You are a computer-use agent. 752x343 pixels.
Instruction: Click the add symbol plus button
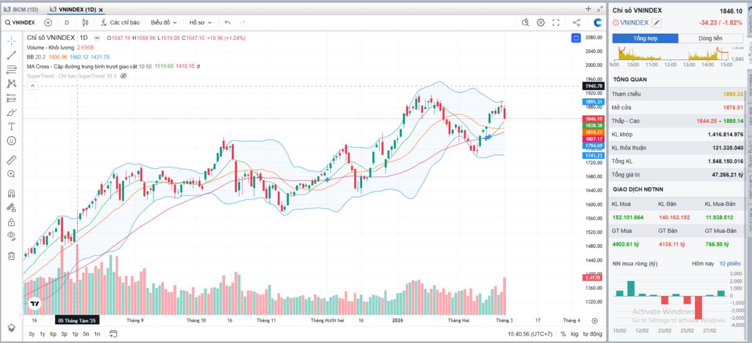coord(48,23)
